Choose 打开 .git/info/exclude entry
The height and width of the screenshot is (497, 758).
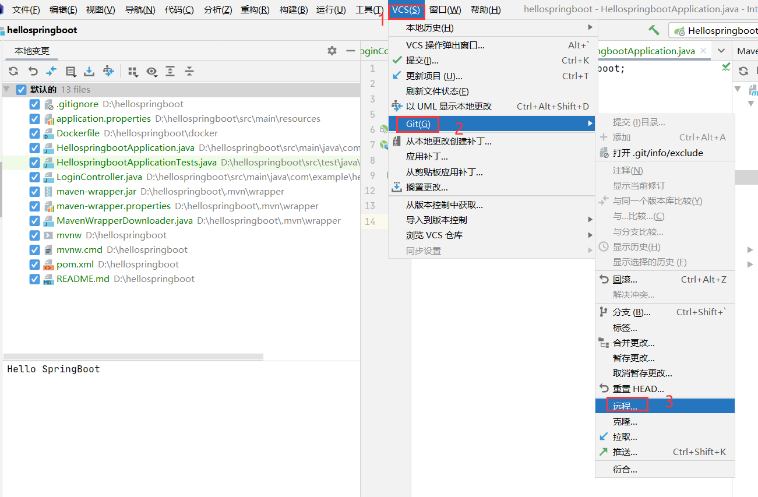(x=665, y=153)
